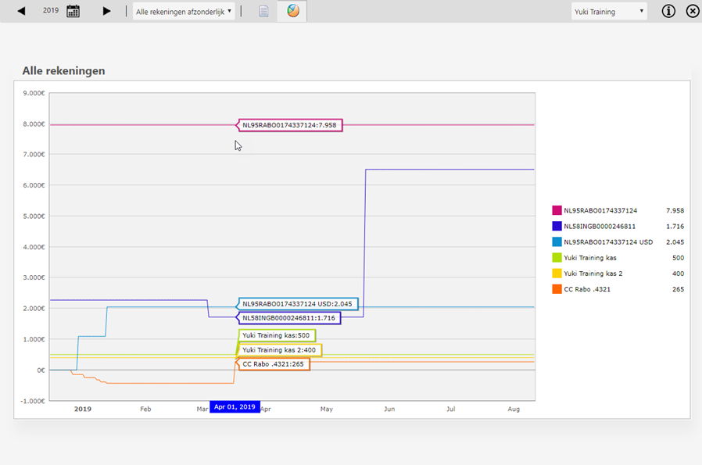Click the 'Yuki Training kas 2:400' chart tooltip
The height and width of the screenshot is (465, 702).
coord(279,350)
